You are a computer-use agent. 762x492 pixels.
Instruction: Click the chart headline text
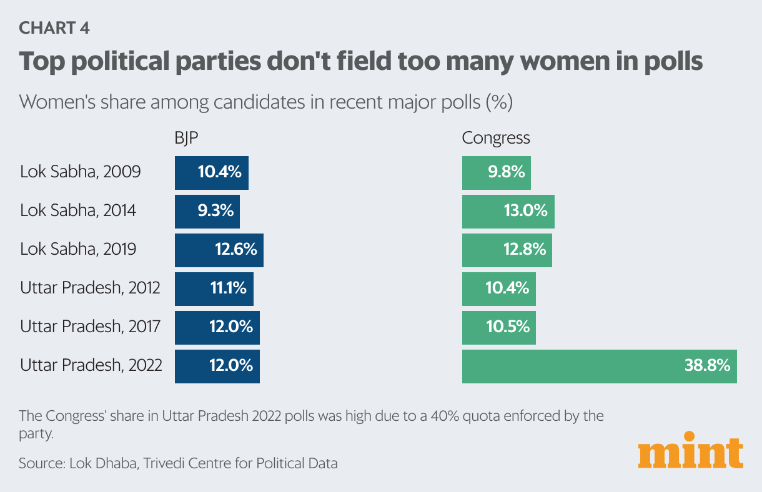(x=361, y=62)
